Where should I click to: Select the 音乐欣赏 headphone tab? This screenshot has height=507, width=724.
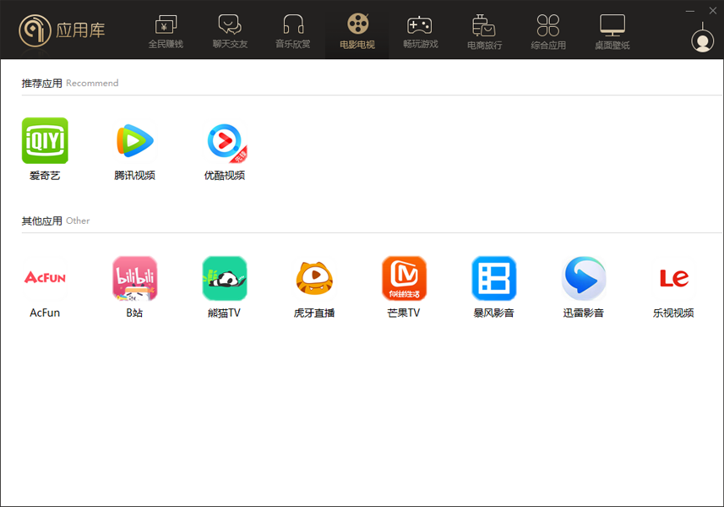point(293,31)
